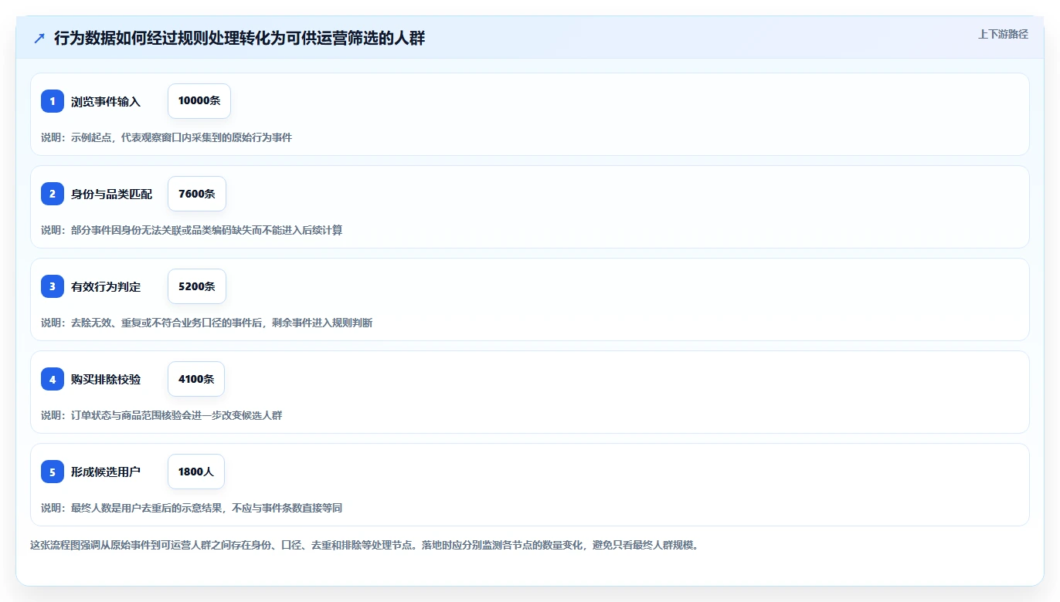Click the 上下游路径 label
Viewport: 1060px width, 602px height.
[x=1003, y=34]
